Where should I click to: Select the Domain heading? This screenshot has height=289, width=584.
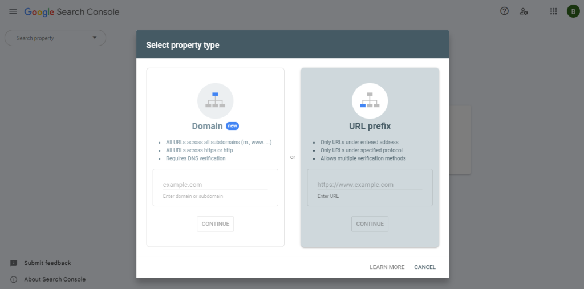(207, 126)
